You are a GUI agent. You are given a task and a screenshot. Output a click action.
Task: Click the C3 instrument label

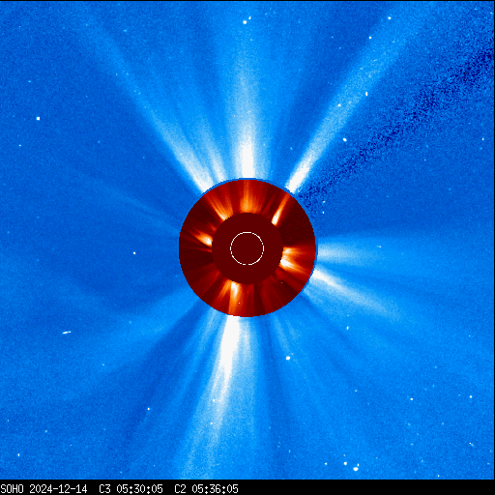point(104,489)
